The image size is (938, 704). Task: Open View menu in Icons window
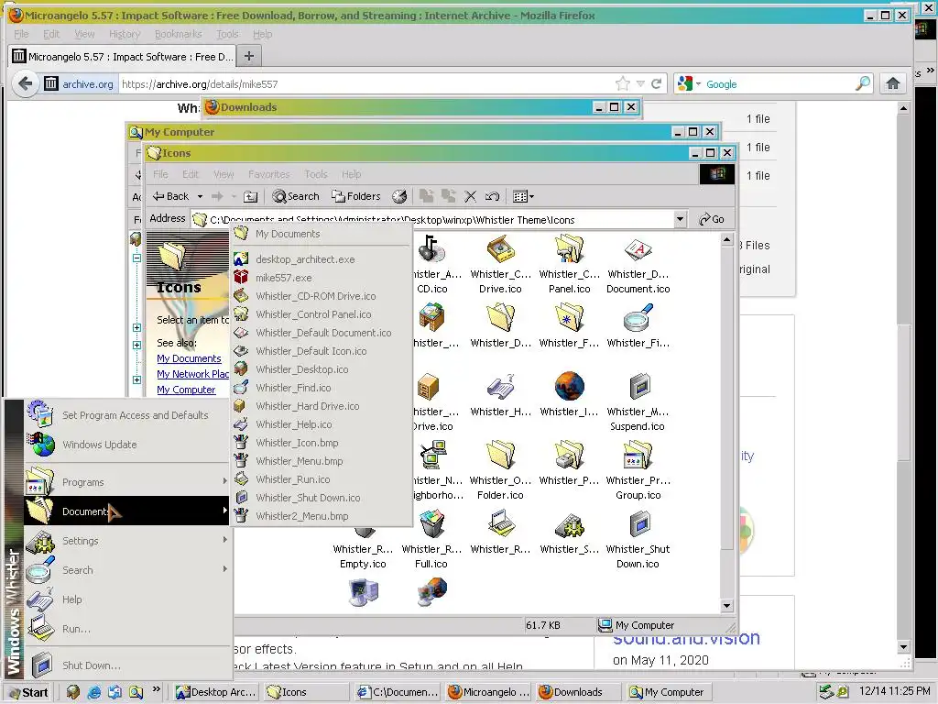tap(224, 174)
